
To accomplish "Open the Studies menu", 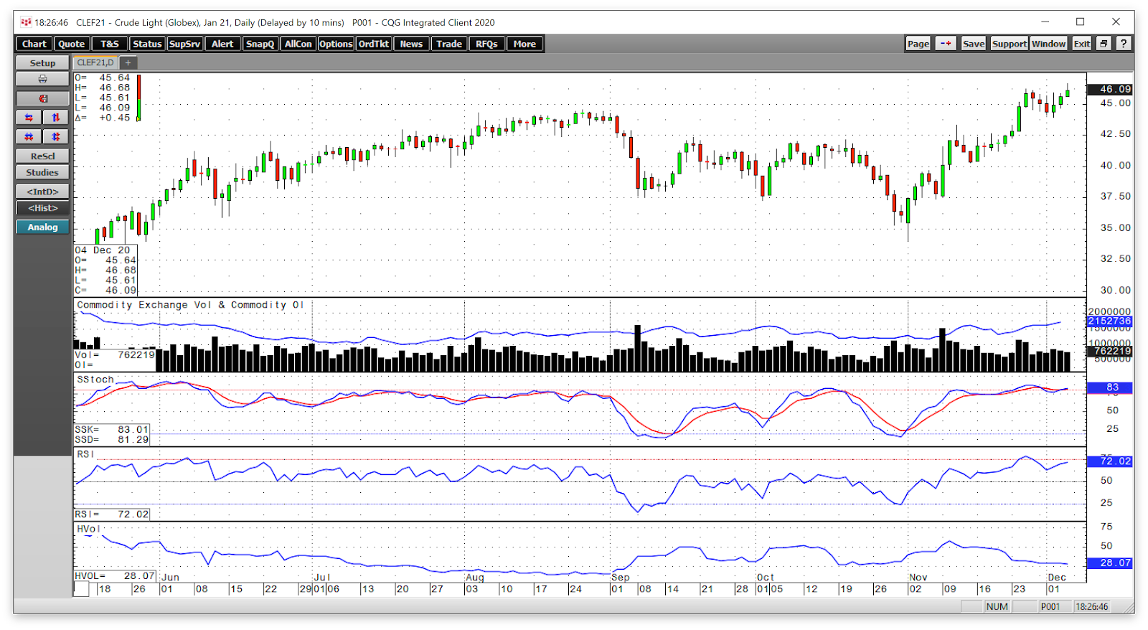I will [42, 172].
